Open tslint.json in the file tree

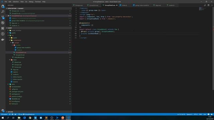15,104
